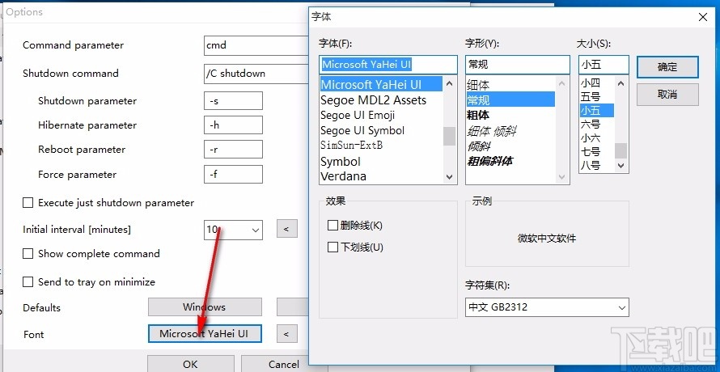Select size 五号

tap(596, 96)
